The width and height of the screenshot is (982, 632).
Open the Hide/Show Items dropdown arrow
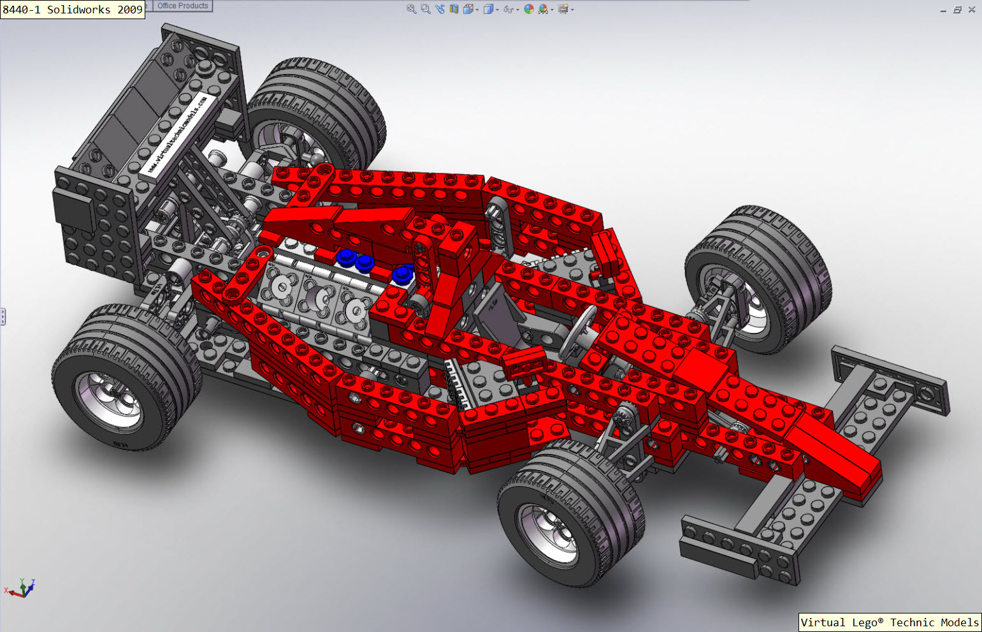click(517, 10)
